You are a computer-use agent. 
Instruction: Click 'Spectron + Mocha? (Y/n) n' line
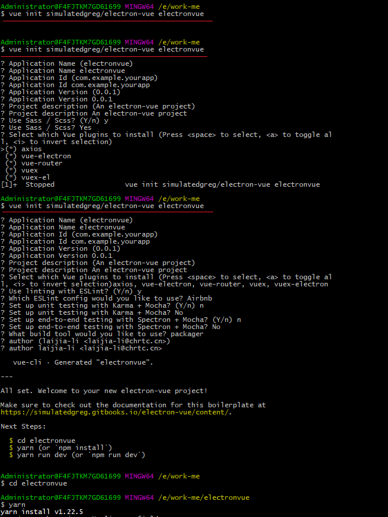tap(121, 320)
